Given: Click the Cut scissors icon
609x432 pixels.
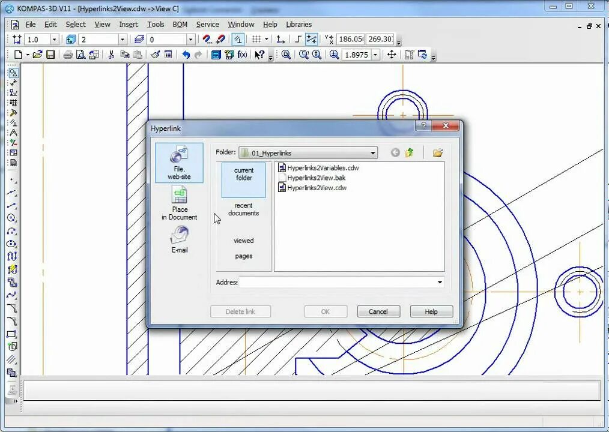Looking at the screenshot, I should point(111,55).
